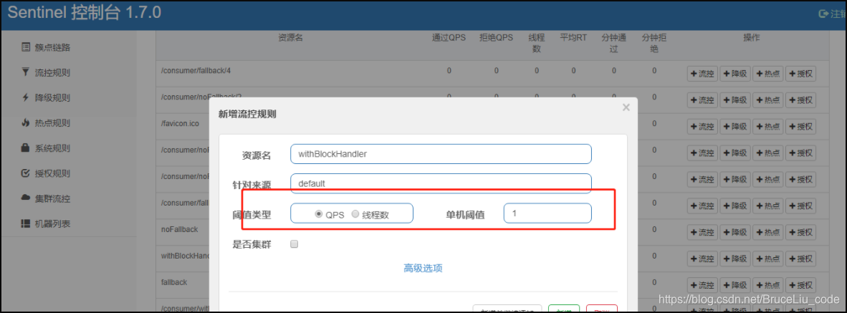Click the 平均RT column header
The image size is (847, 313).
tap(574, 38)
